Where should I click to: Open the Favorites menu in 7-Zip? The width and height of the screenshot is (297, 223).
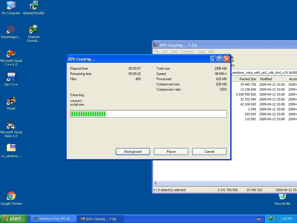(x=188, y=51)
